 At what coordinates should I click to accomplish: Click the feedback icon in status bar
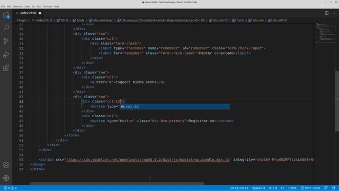tap(326, 188)
